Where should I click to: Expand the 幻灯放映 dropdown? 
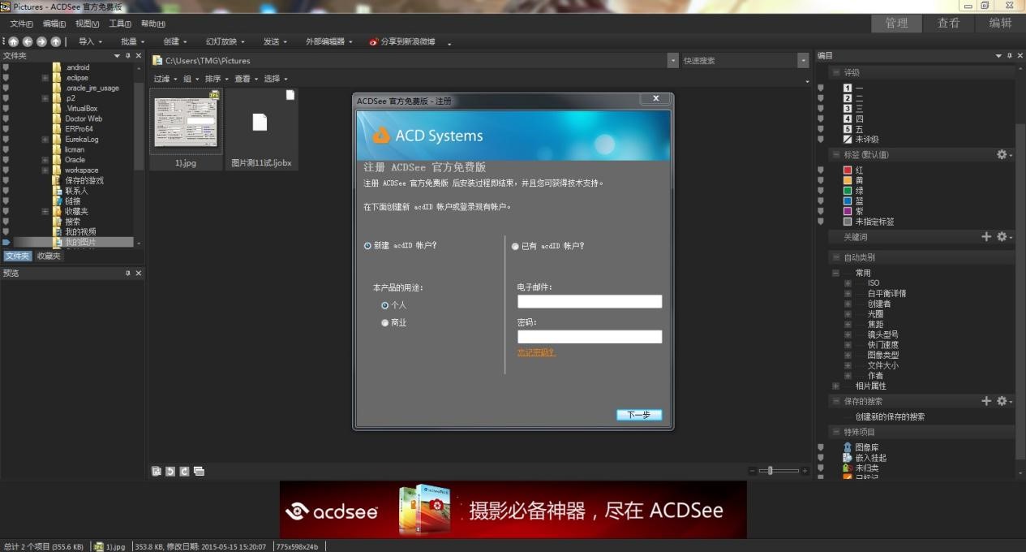pos(224,41)
